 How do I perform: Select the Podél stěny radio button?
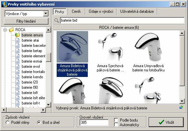(x=8, y=122)
